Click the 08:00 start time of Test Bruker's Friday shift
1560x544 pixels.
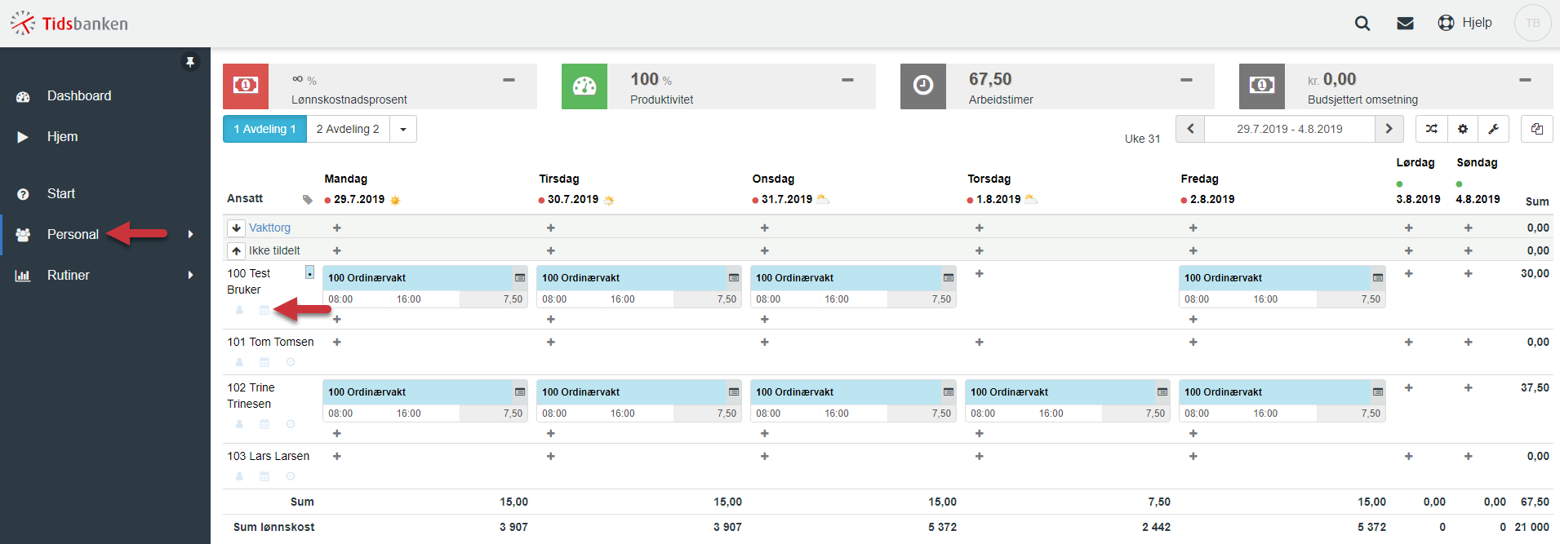click(1197, 299)
